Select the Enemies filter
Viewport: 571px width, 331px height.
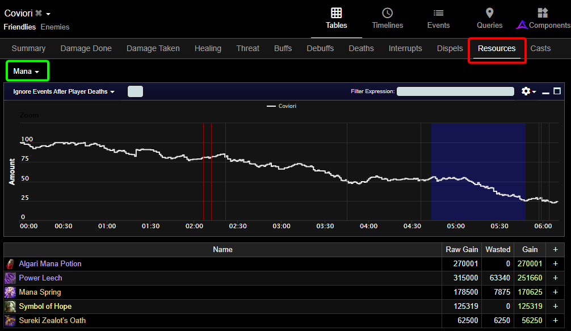pos(55,27)
